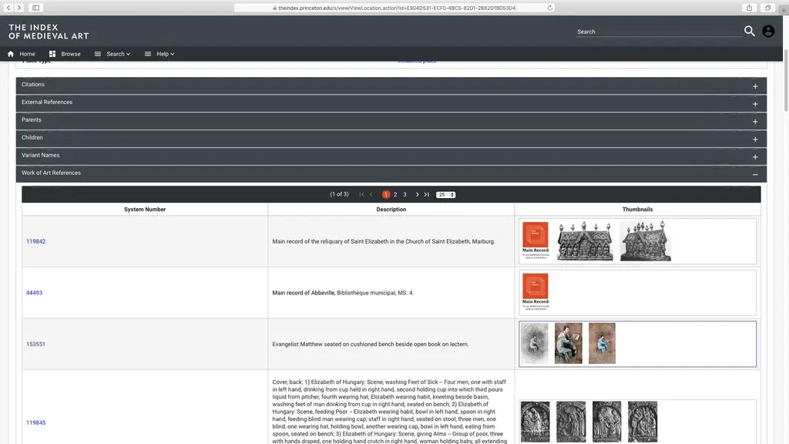Image resolution: width=789 pixels, height=444 pixels.
Task: Open the user account profile icon
Action: click(768, 32)
